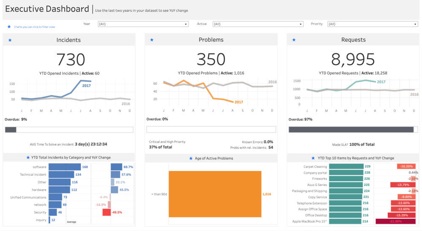
Task: Click the 69.7% YoY change bar
Action: point(116,167)
